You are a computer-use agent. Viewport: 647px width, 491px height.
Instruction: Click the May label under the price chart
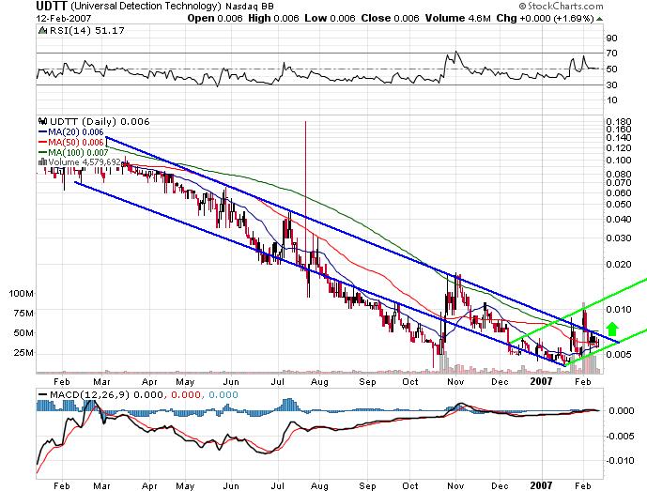[185, 382]
